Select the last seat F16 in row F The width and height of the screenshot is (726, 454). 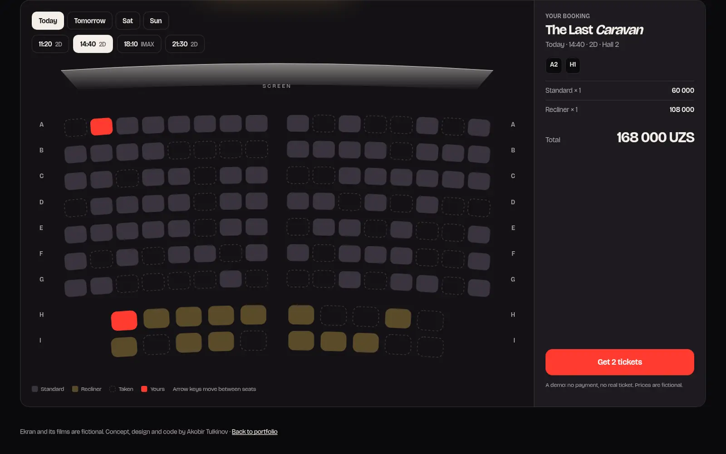pos(479,261)
